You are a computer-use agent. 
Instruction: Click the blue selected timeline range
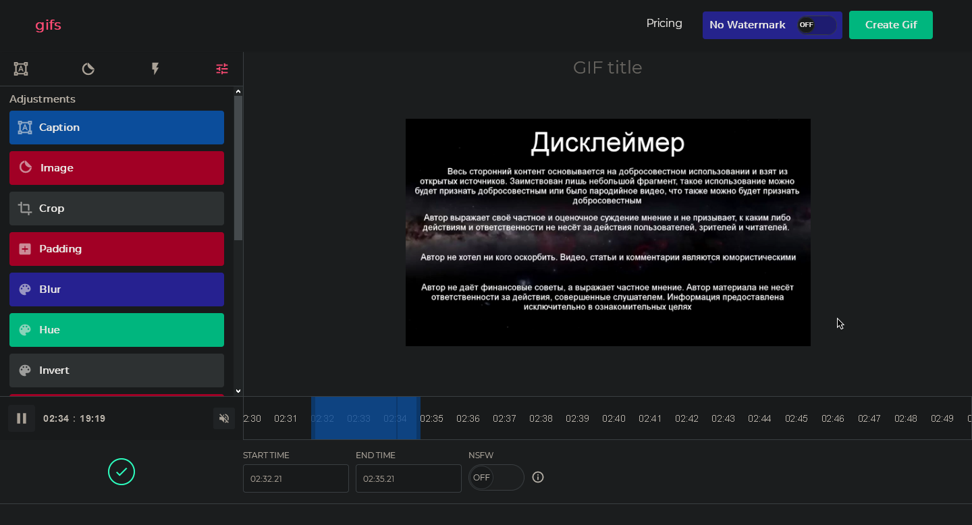point(365,418)
